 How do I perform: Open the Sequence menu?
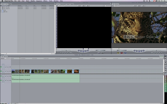tap(39, 1)
